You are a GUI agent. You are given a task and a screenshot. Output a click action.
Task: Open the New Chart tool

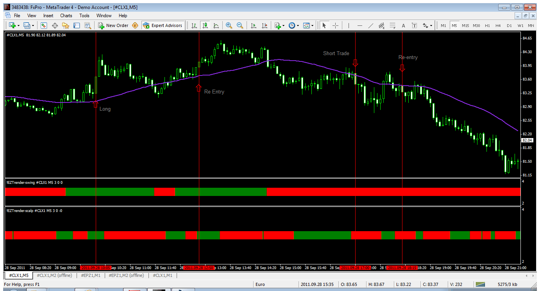tap(12, 25)
